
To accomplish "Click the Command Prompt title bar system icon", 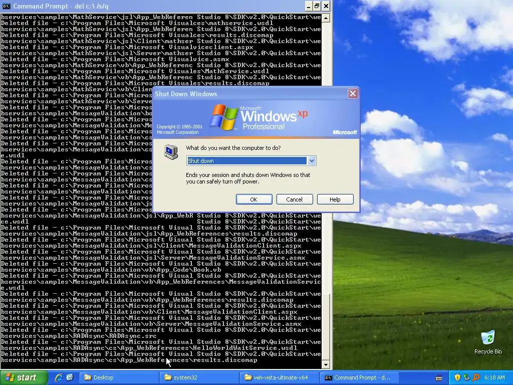I will (x=6, y=6).
